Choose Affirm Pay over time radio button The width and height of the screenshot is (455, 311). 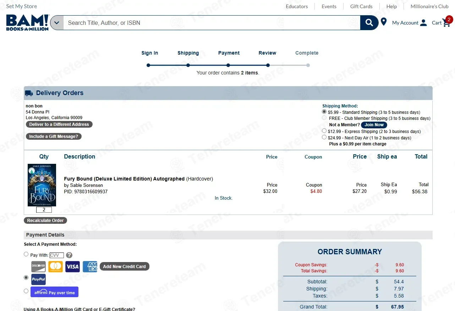[x=26, y=291]
